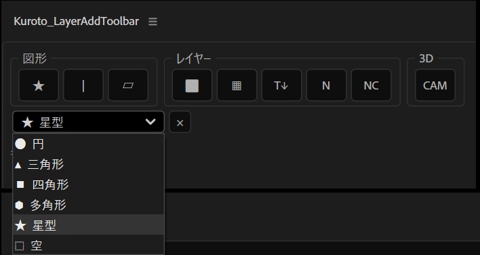Click the NC button in レイヤー group
The height and width of the screenshot is (255, 480).
(x=371, y=85)
